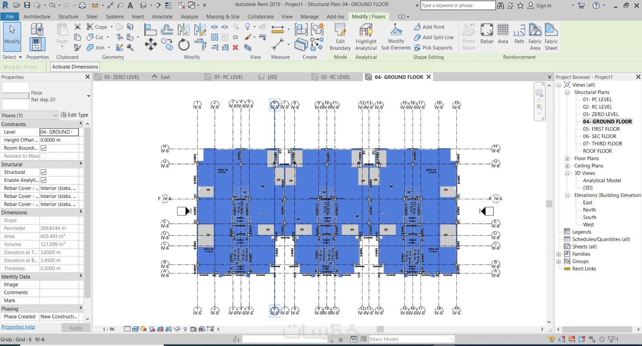Click the Path reinforcement tool
Screen dimensions: 642x346
click(519, 34)
